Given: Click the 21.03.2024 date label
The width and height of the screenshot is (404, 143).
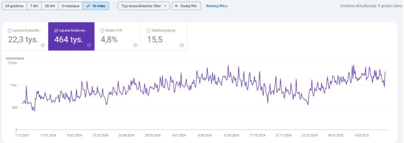Looking at the screenshot, I should coord(101,135).
